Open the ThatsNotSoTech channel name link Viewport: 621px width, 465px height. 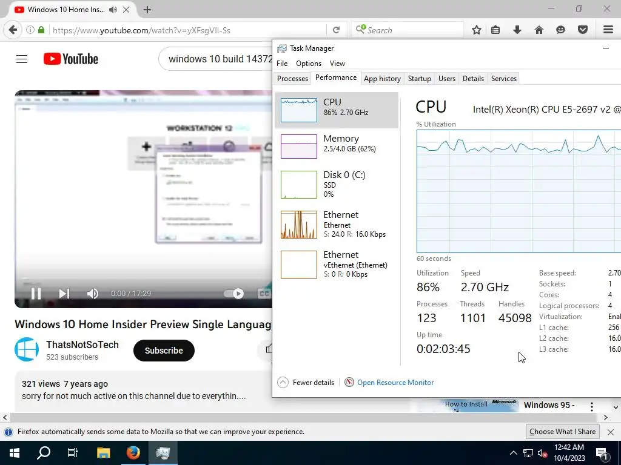pos(82,345)
